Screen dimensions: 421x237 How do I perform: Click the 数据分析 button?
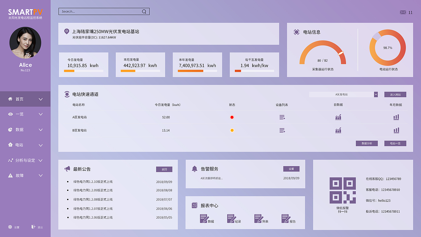click(x=367, y=143)
